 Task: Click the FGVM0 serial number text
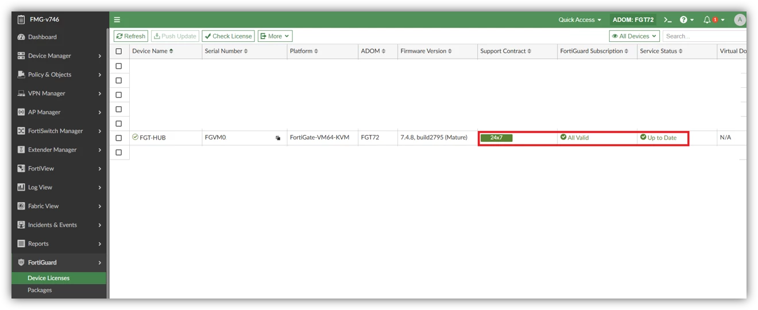[215, 138]
